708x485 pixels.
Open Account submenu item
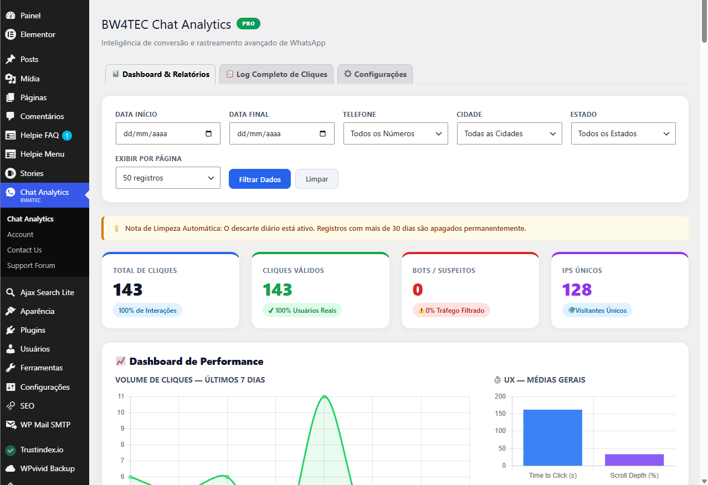(20, 234)
